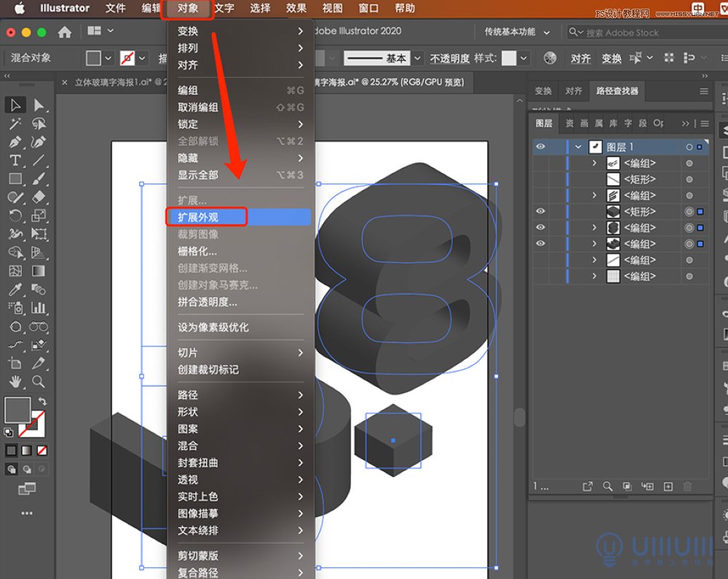
Task: Click the large Fill color swatch
Action: click(x=17, y=409)
